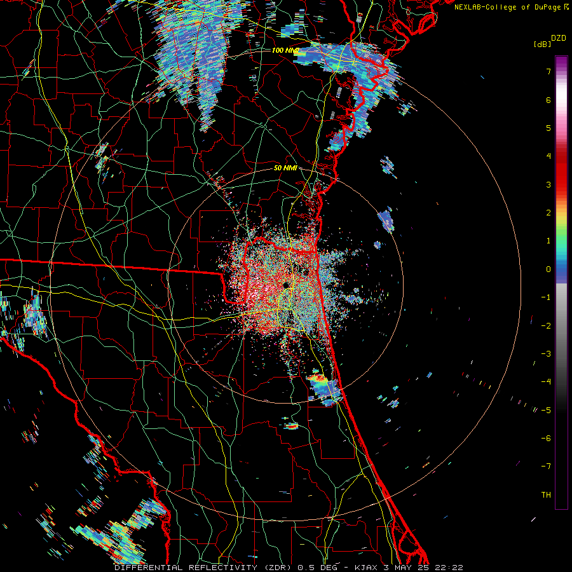Click the 1 dB tick on color scale

click(x=548, y=241)
